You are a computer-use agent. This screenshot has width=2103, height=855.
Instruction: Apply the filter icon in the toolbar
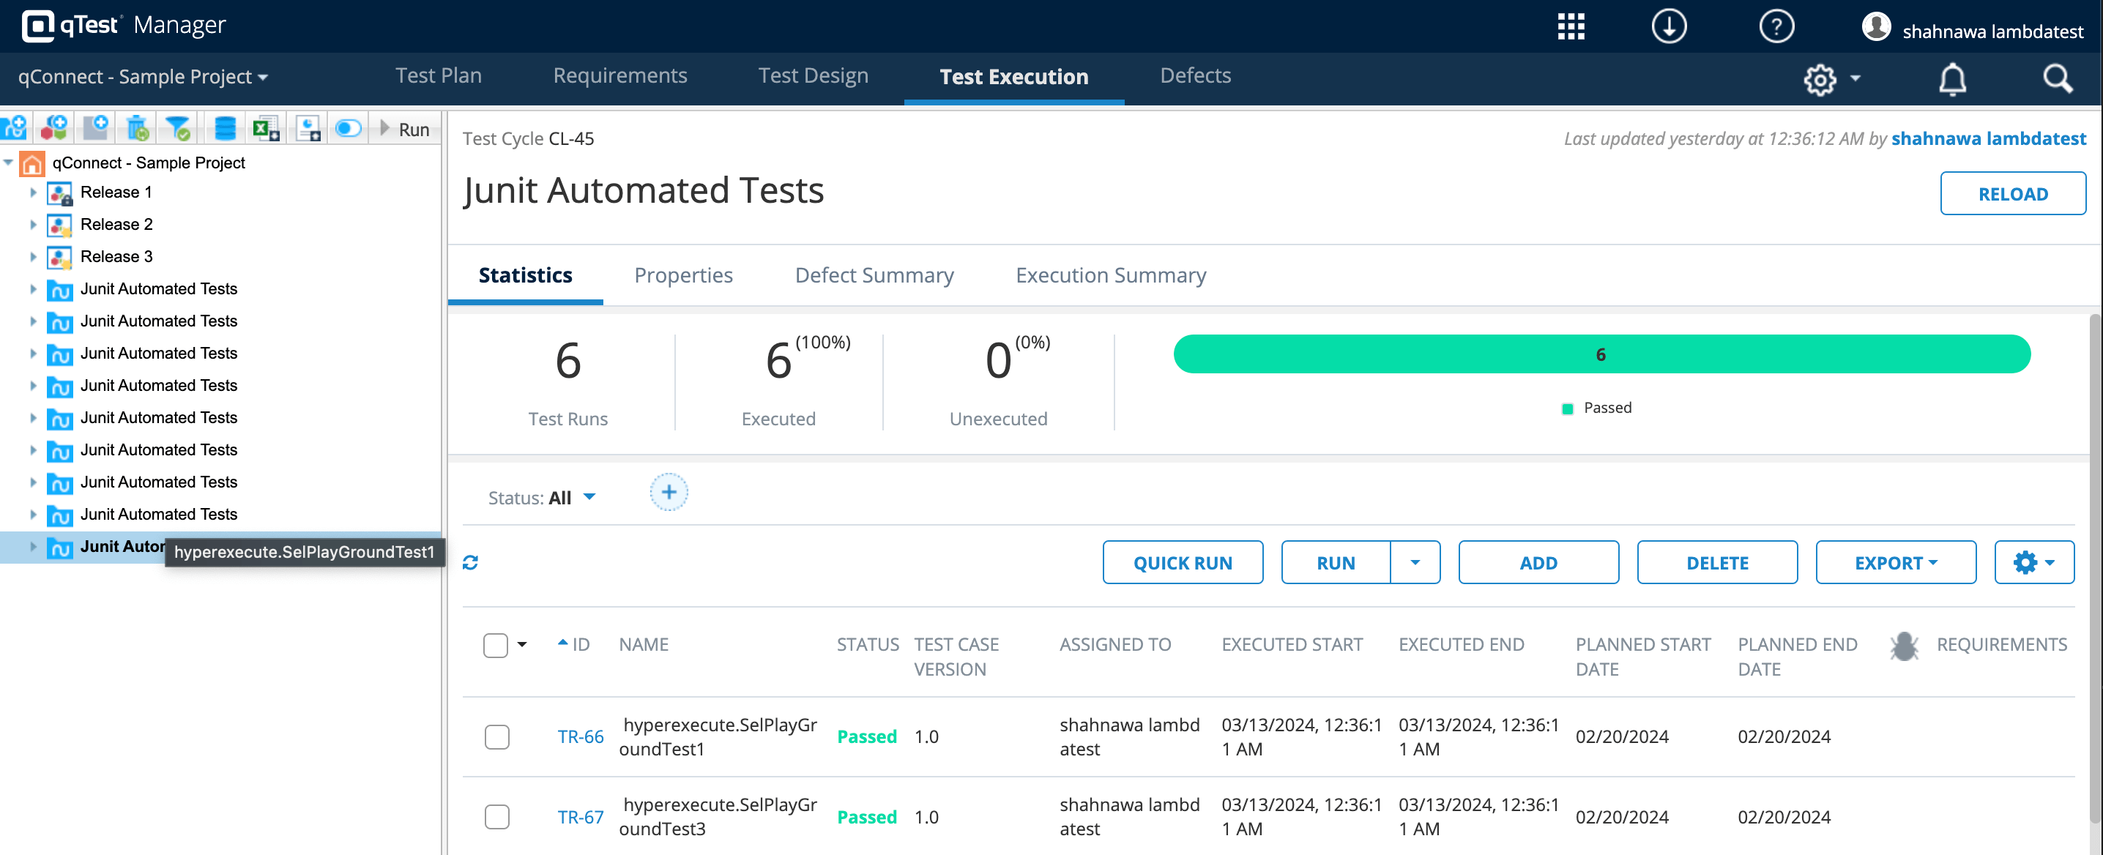[179, 128]
